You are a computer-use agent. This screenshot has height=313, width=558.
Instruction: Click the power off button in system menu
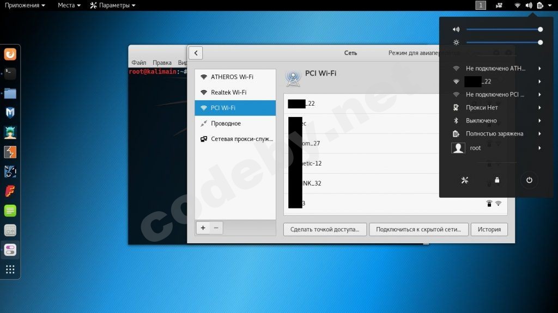pyautogui.click(x=529, y=180)
